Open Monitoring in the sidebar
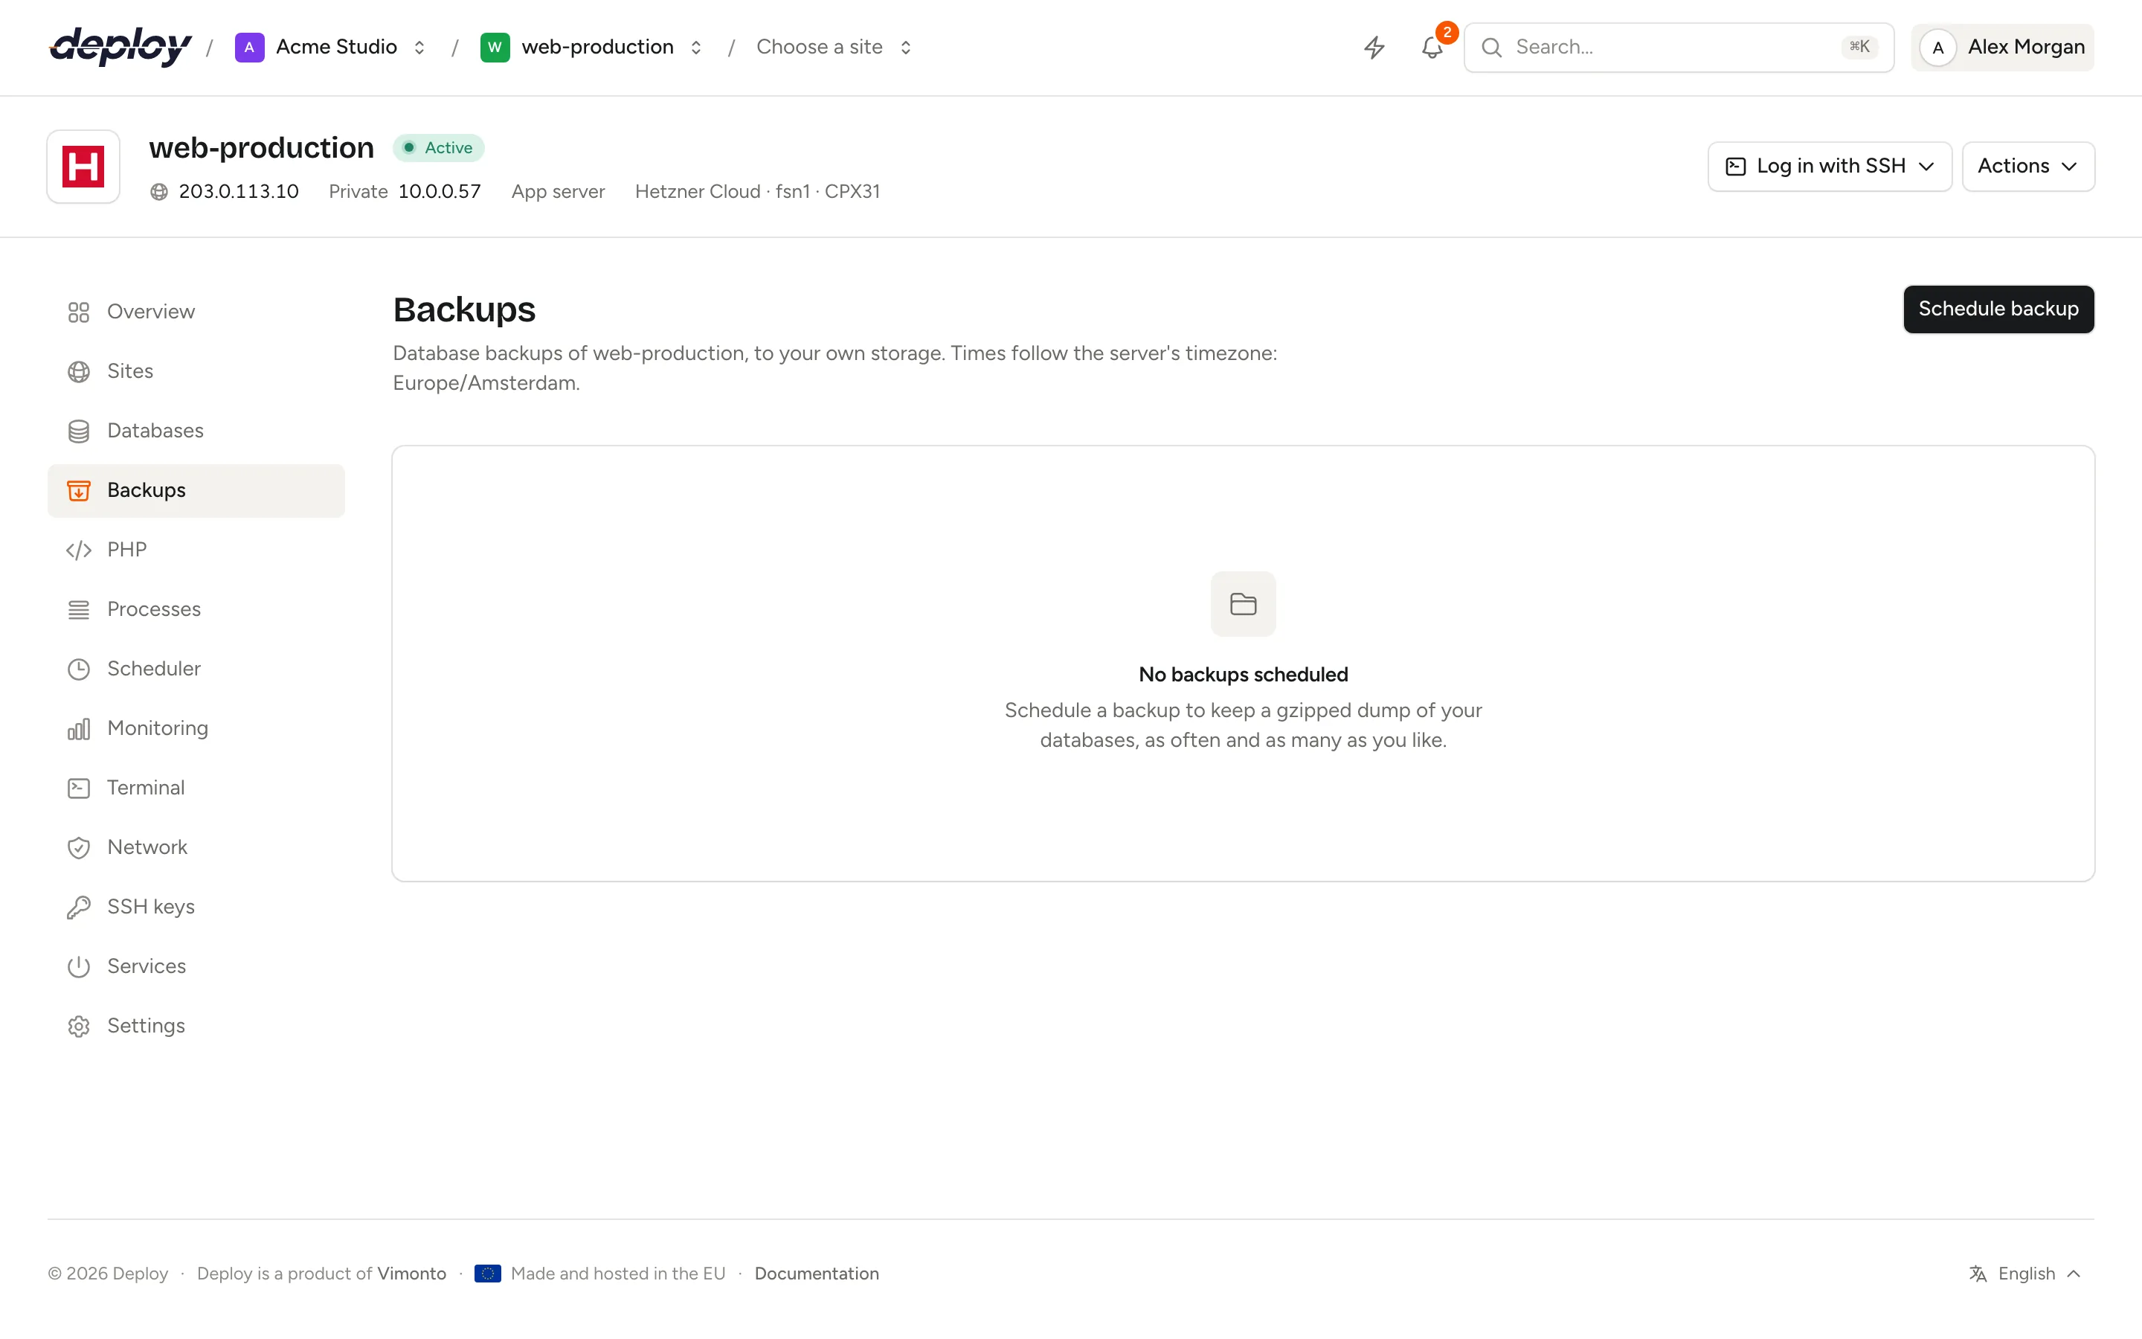The image size is (2142, 1339). point(196,728)
